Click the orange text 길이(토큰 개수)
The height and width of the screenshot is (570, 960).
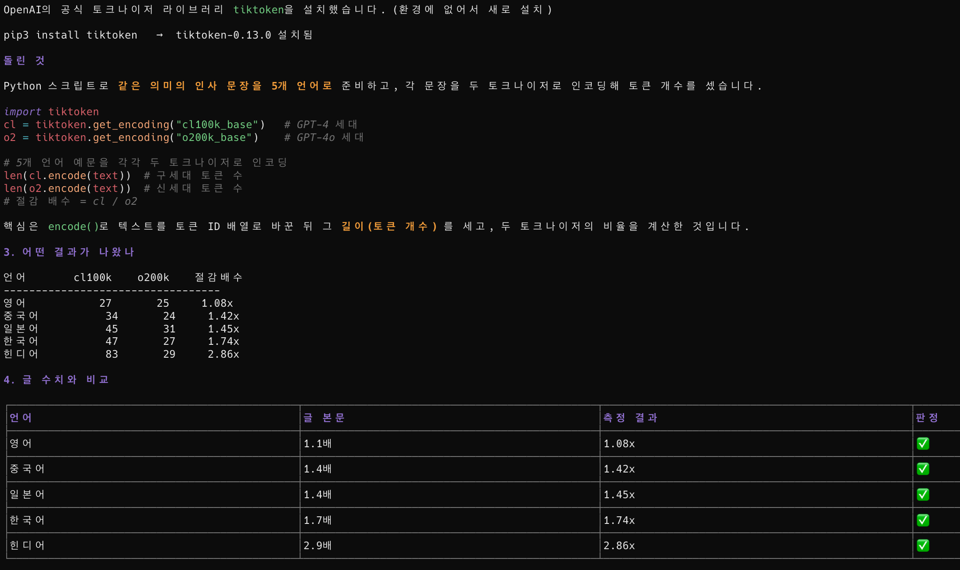tap(390, 226)
